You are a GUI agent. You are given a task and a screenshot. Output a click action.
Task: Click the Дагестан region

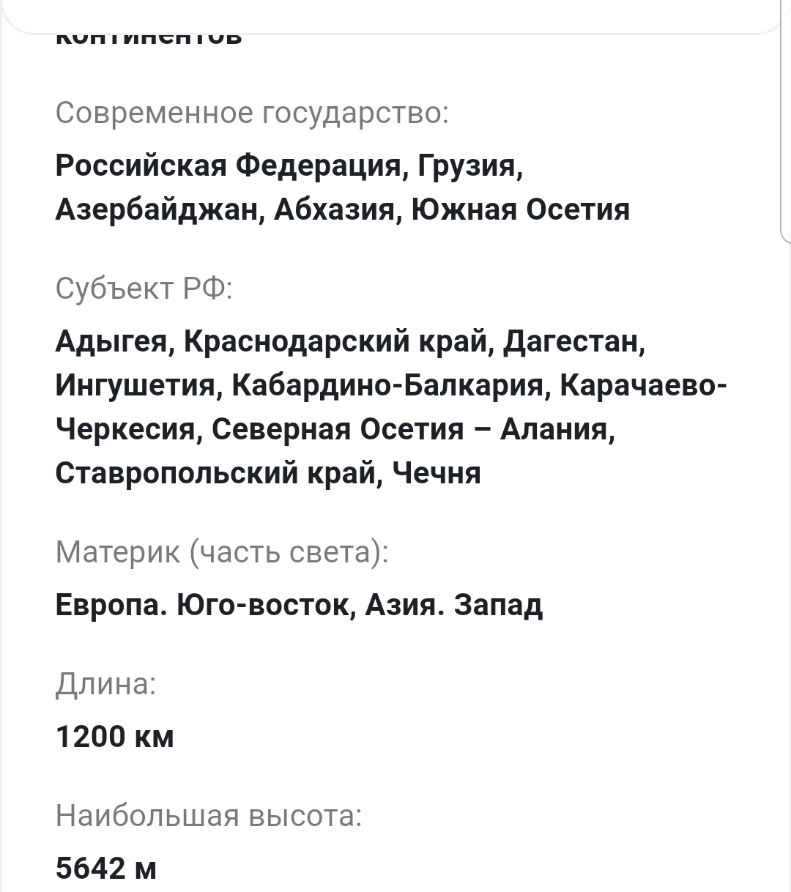(x=574, y=341)
